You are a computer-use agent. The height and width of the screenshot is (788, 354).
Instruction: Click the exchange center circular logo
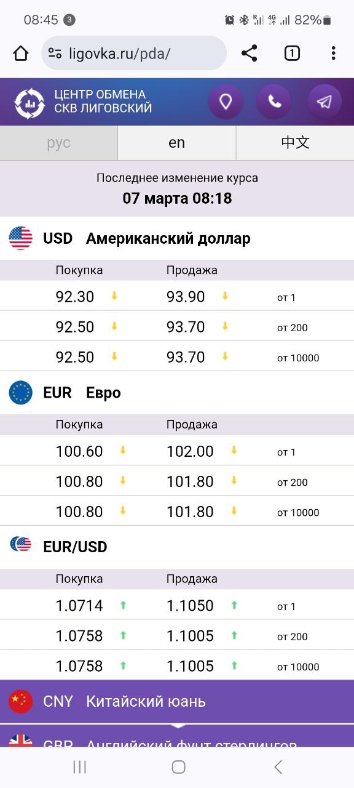(29, 103)
